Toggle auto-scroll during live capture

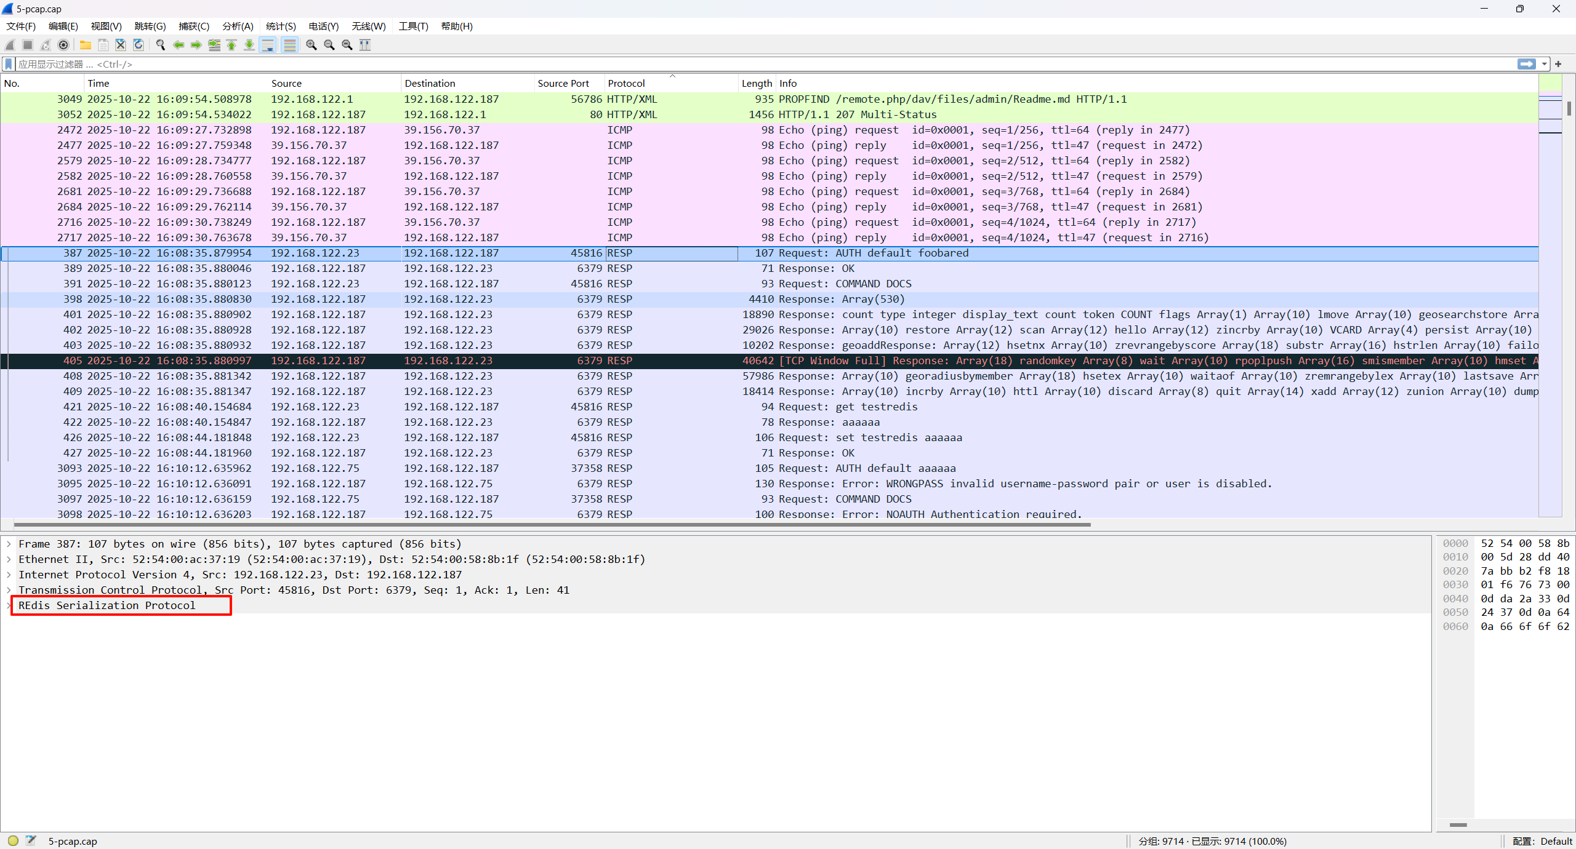(x=268, y=45)
